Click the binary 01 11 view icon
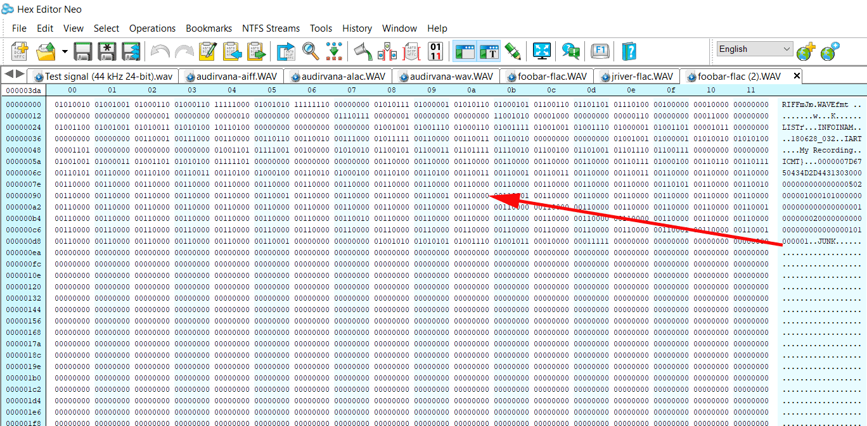 [x=436, y=51]
